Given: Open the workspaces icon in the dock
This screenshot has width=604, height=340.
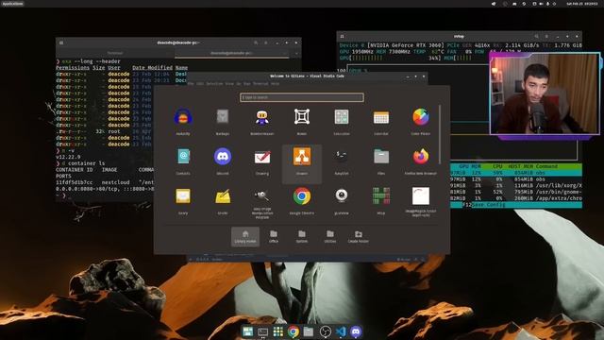Looking at the screenshot, I should click(247, 331).
